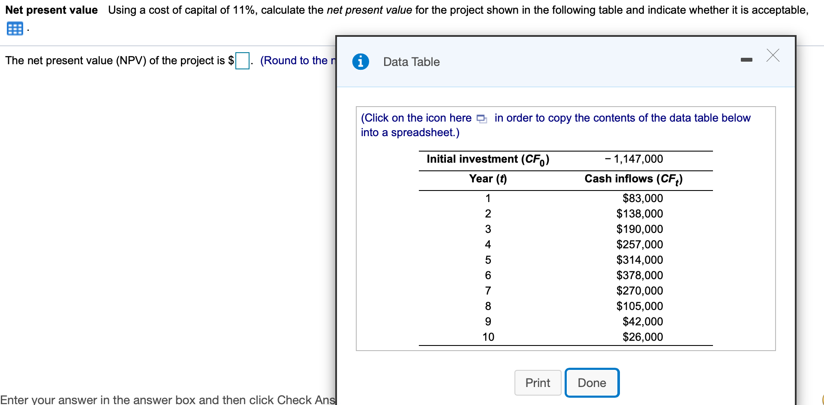Open the spreadsheet icon below the question text
The width and height of the screenshot is (824, 405).
tap(14, 28)
